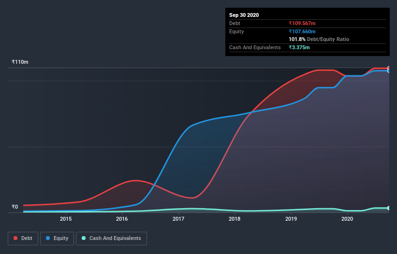Click the red Debt legend dot
The image size is (397, 254).
(15, 238)
